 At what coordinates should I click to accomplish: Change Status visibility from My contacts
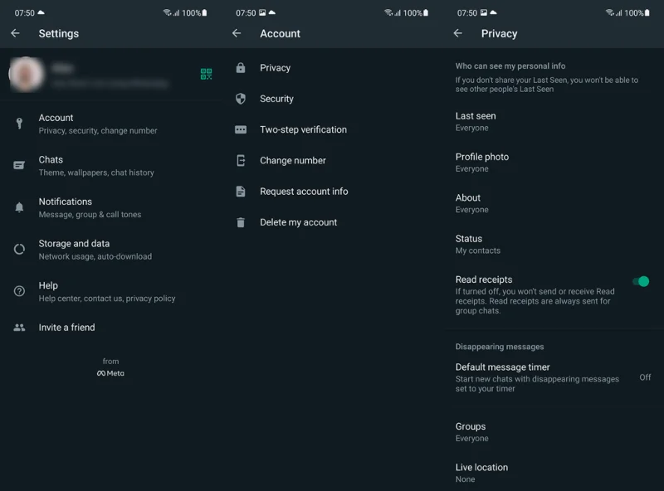tap(554, 244)
